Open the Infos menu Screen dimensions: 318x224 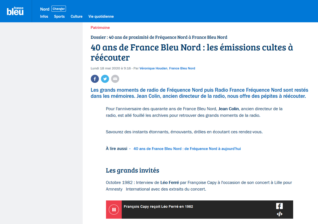click(44, 16)
